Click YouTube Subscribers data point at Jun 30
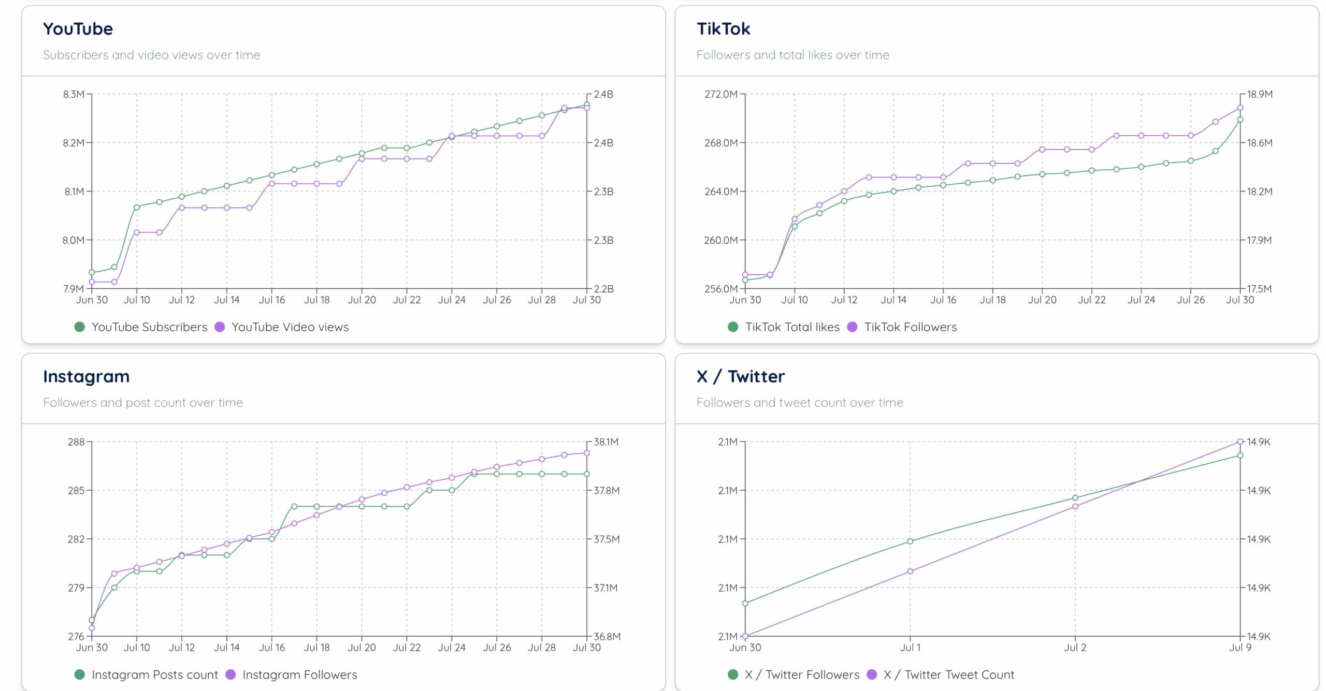 click(x=92, y=272)
